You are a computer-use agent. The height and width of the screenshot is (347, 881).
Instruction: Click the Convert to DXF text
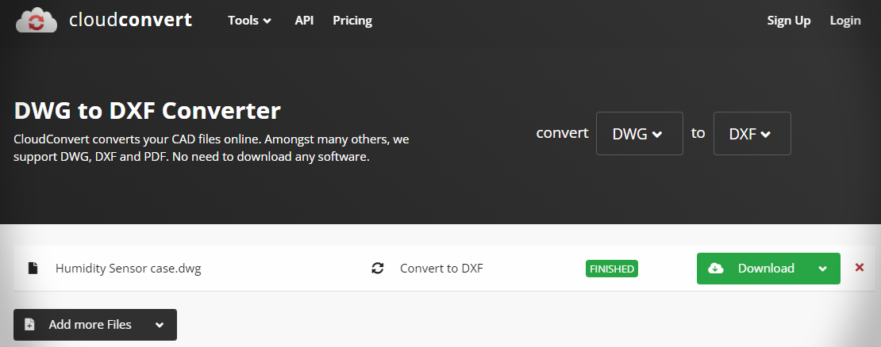tap(441, 269)
